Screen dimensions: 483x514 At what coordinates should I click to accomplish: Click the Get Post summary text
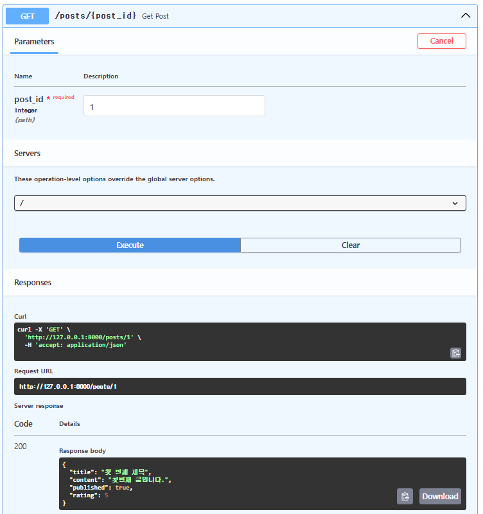pos(155,16)
